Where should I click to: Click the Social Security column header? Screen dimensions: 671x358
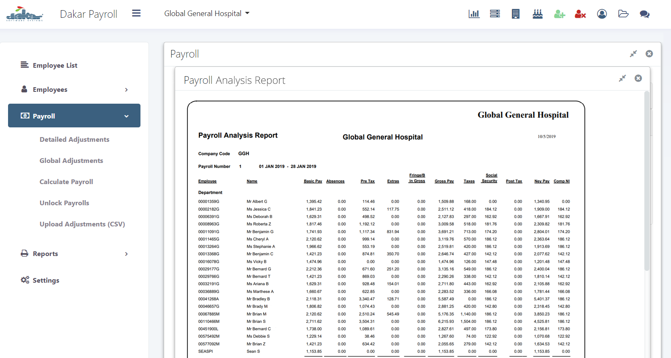[489, 178]
